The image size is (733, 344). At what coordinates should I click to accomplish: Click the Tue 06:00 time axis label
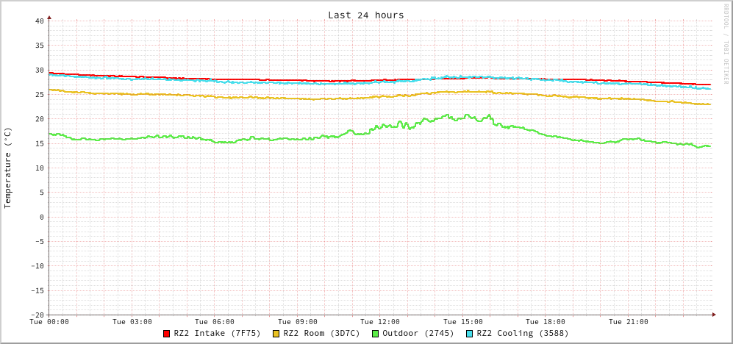click(x=215, y=322)
